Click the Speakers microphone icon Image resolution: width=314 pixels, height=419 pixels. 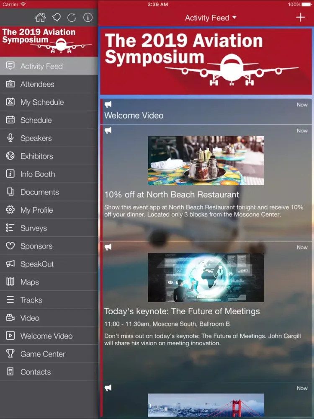pos(10,138)
